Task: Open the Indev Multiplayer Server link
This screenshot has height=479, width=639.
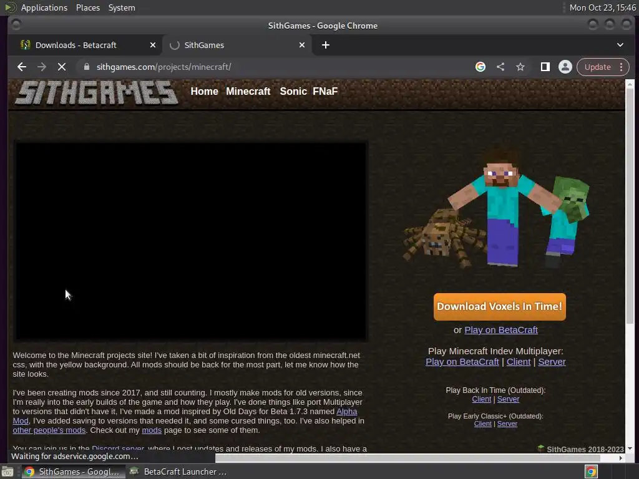Action: [x=552, y=362]
